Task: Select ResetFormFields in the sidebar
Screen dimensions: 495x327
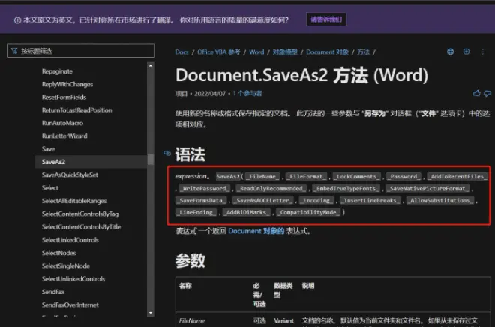Action: point(64,97)
